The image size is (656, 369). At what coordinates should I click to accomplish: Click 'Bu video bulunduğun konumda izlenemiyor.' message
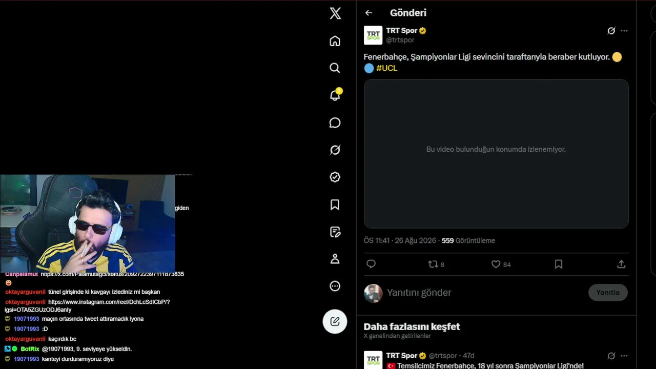tap(496, 149)
